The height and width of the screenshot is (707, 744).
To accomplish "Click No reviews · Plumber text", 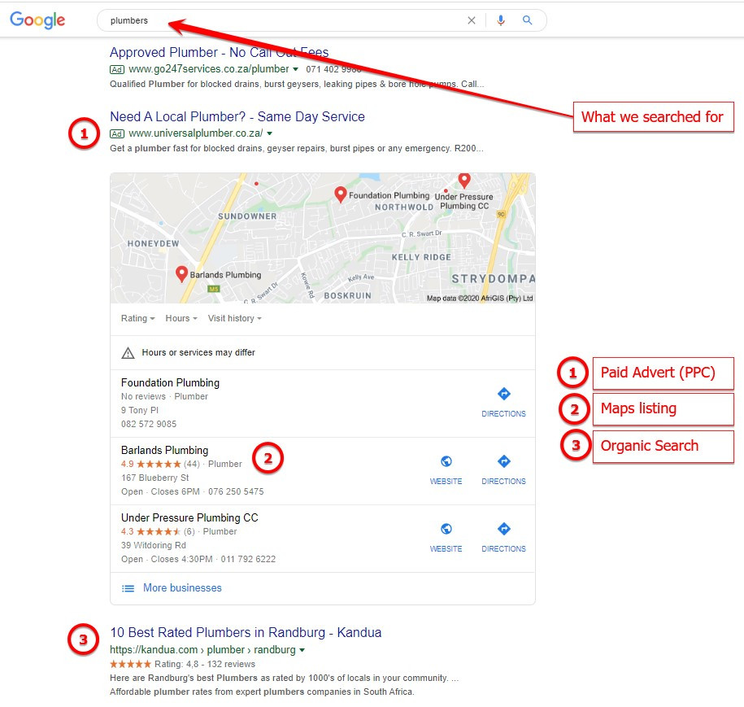I will coord(164,396).
